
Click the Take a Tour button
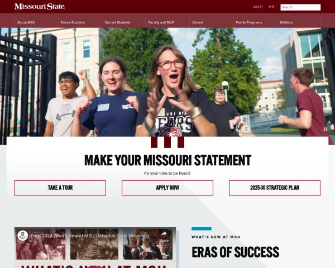(x=60, y=188)
